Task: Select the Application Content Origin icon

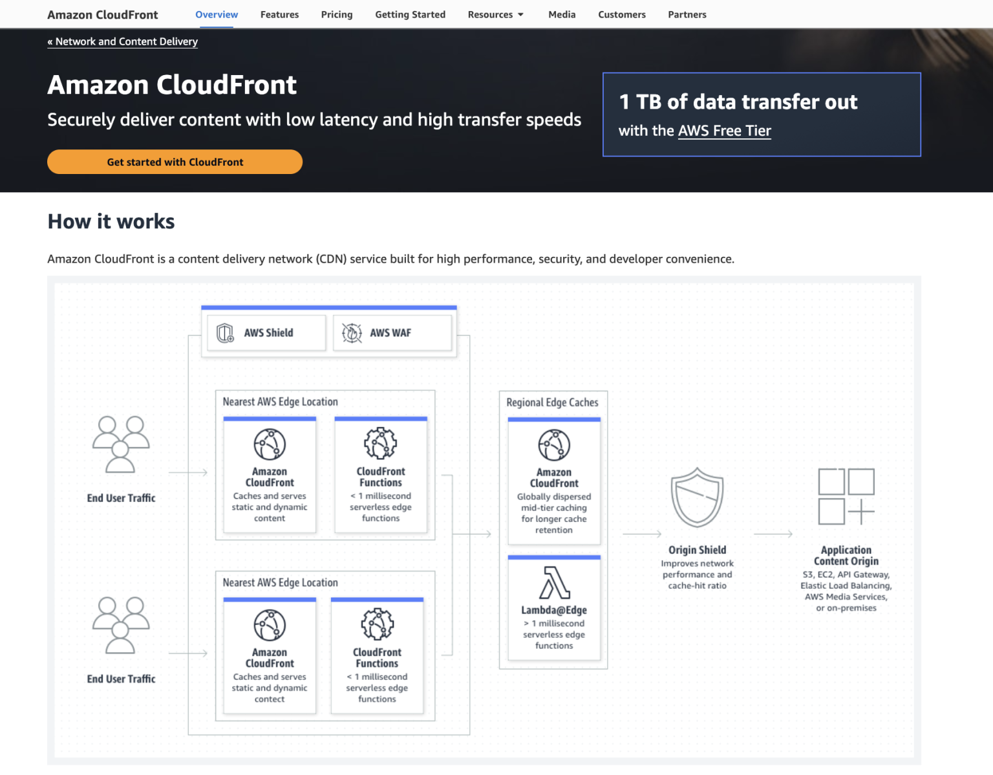Action: 846,498
